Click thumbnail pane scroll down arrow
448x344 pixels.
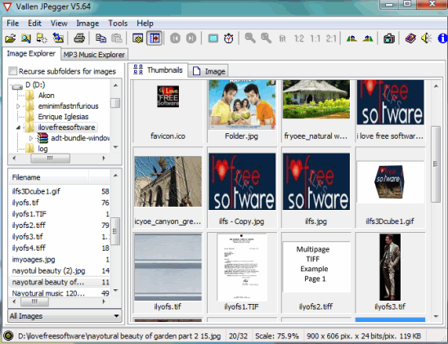click(436, 316)
